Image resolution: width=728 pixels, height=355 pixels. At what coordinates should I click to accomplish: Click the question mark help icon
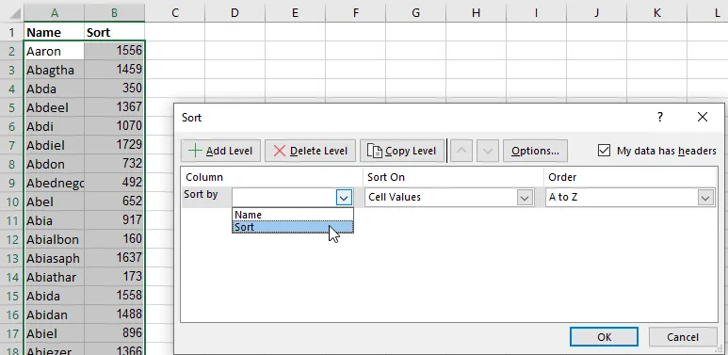660,117
